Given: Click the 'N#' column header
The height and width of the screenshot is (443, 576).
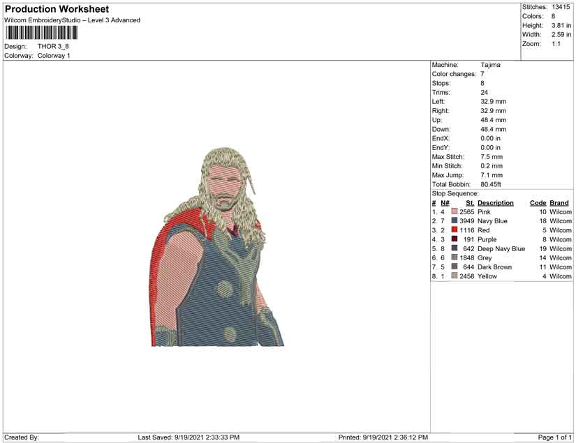Looking at the screenshot, I should pyautogui.click(x=445, y=203).
